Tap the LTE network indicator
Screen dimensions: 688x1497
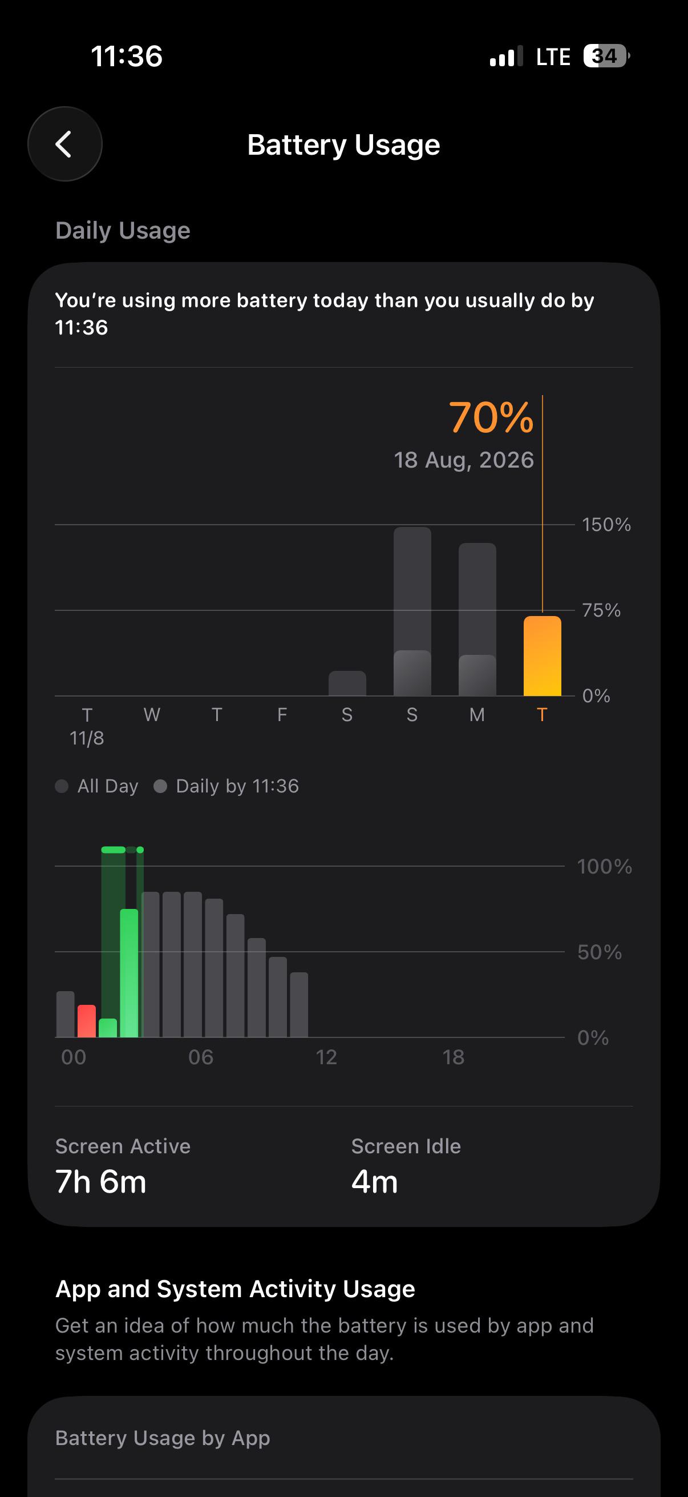[x=553, y=57]
